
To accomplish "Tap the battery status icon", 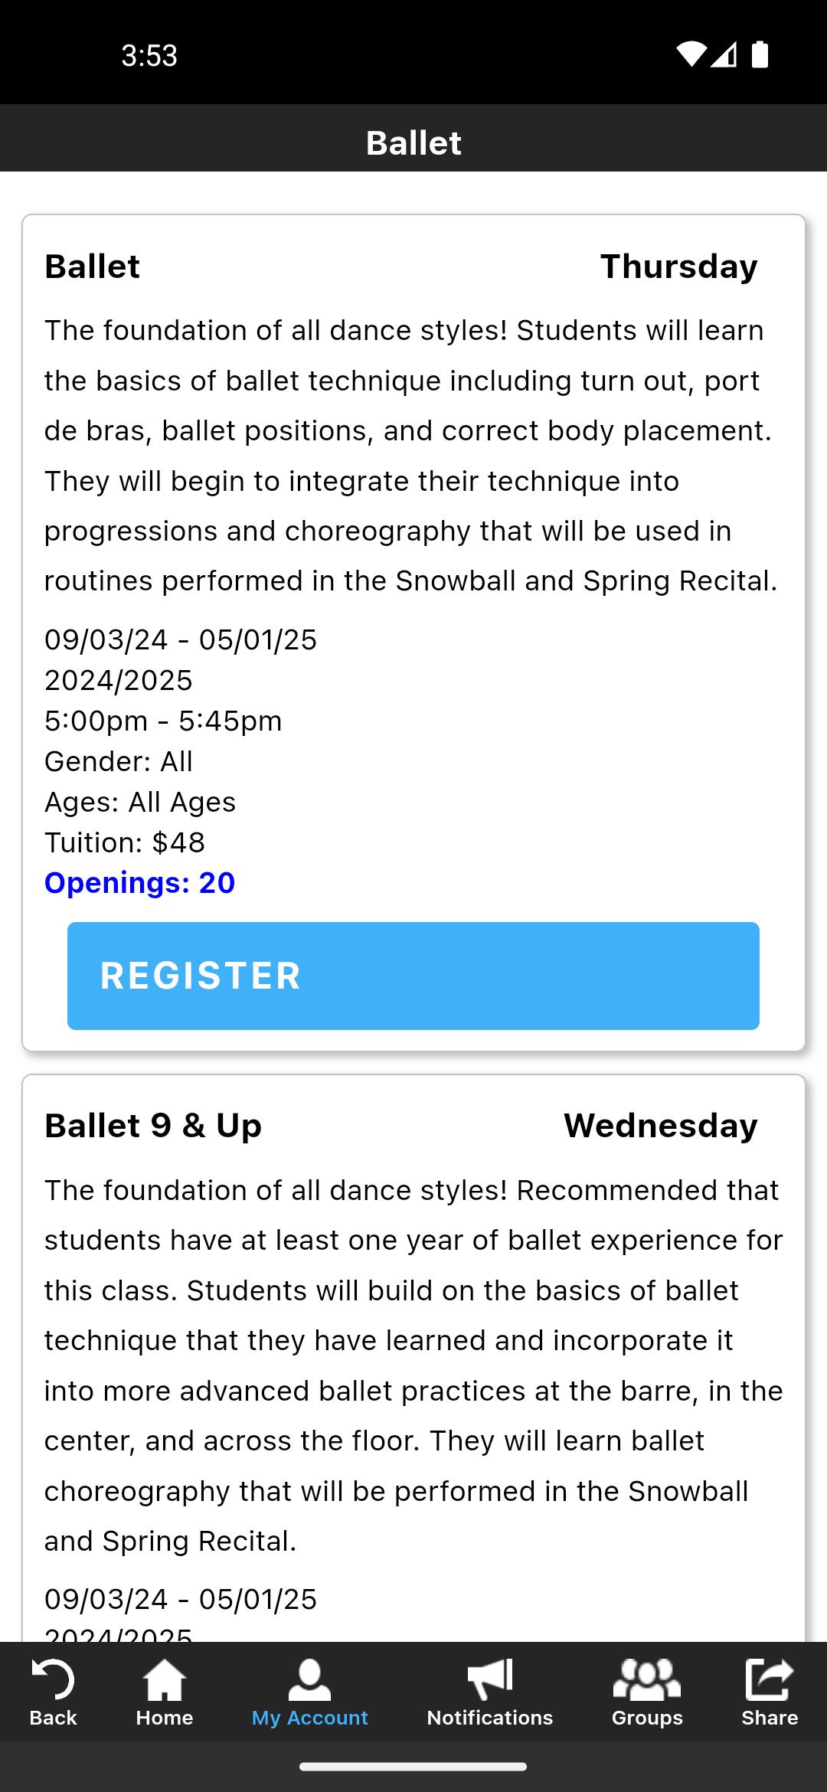I will pyautogui.click(x=760, y=55).
